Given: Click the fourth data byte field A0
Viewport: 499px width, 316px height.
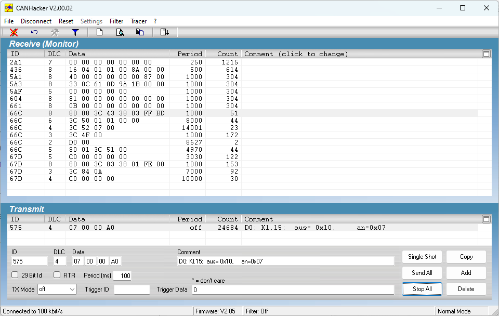Looking at the screenshot, I should [115, 261].
